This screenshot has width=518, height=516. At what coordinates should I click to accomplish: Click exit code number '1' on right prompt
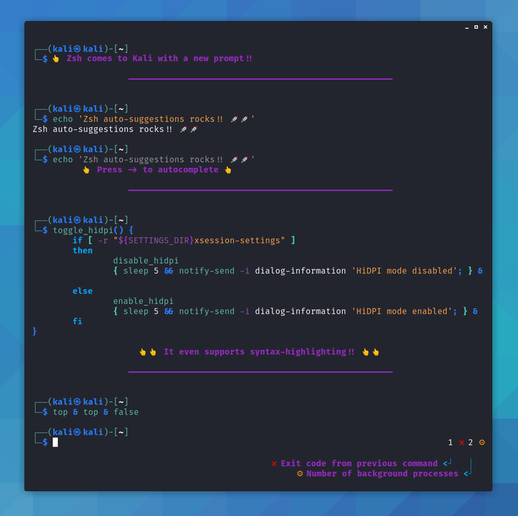450,442
